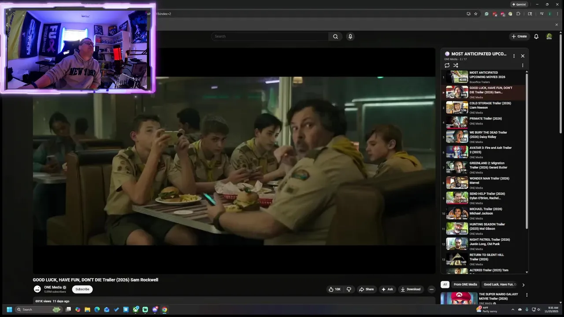Open Chrome extensions puzzle icon

[518, 14]
